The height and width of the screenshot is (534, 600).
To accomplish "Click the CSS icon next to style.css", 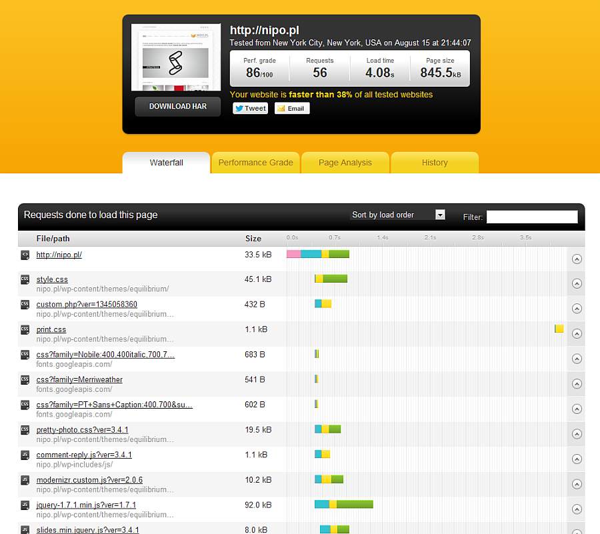I will 25,279.
